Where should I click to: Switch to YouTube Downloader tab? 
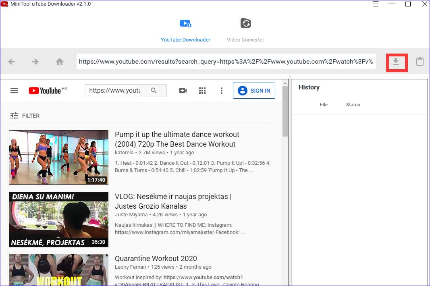point(185,31)
